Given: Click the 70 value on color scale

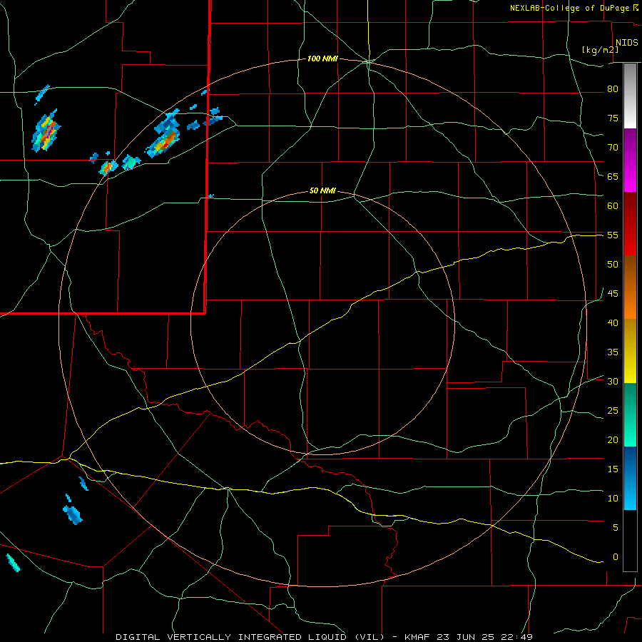Looking at the screenshot, I should (x=613, y=148).
